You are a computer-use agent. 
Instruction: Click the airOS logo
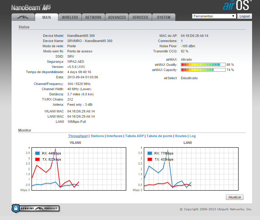tap(237, 5)
